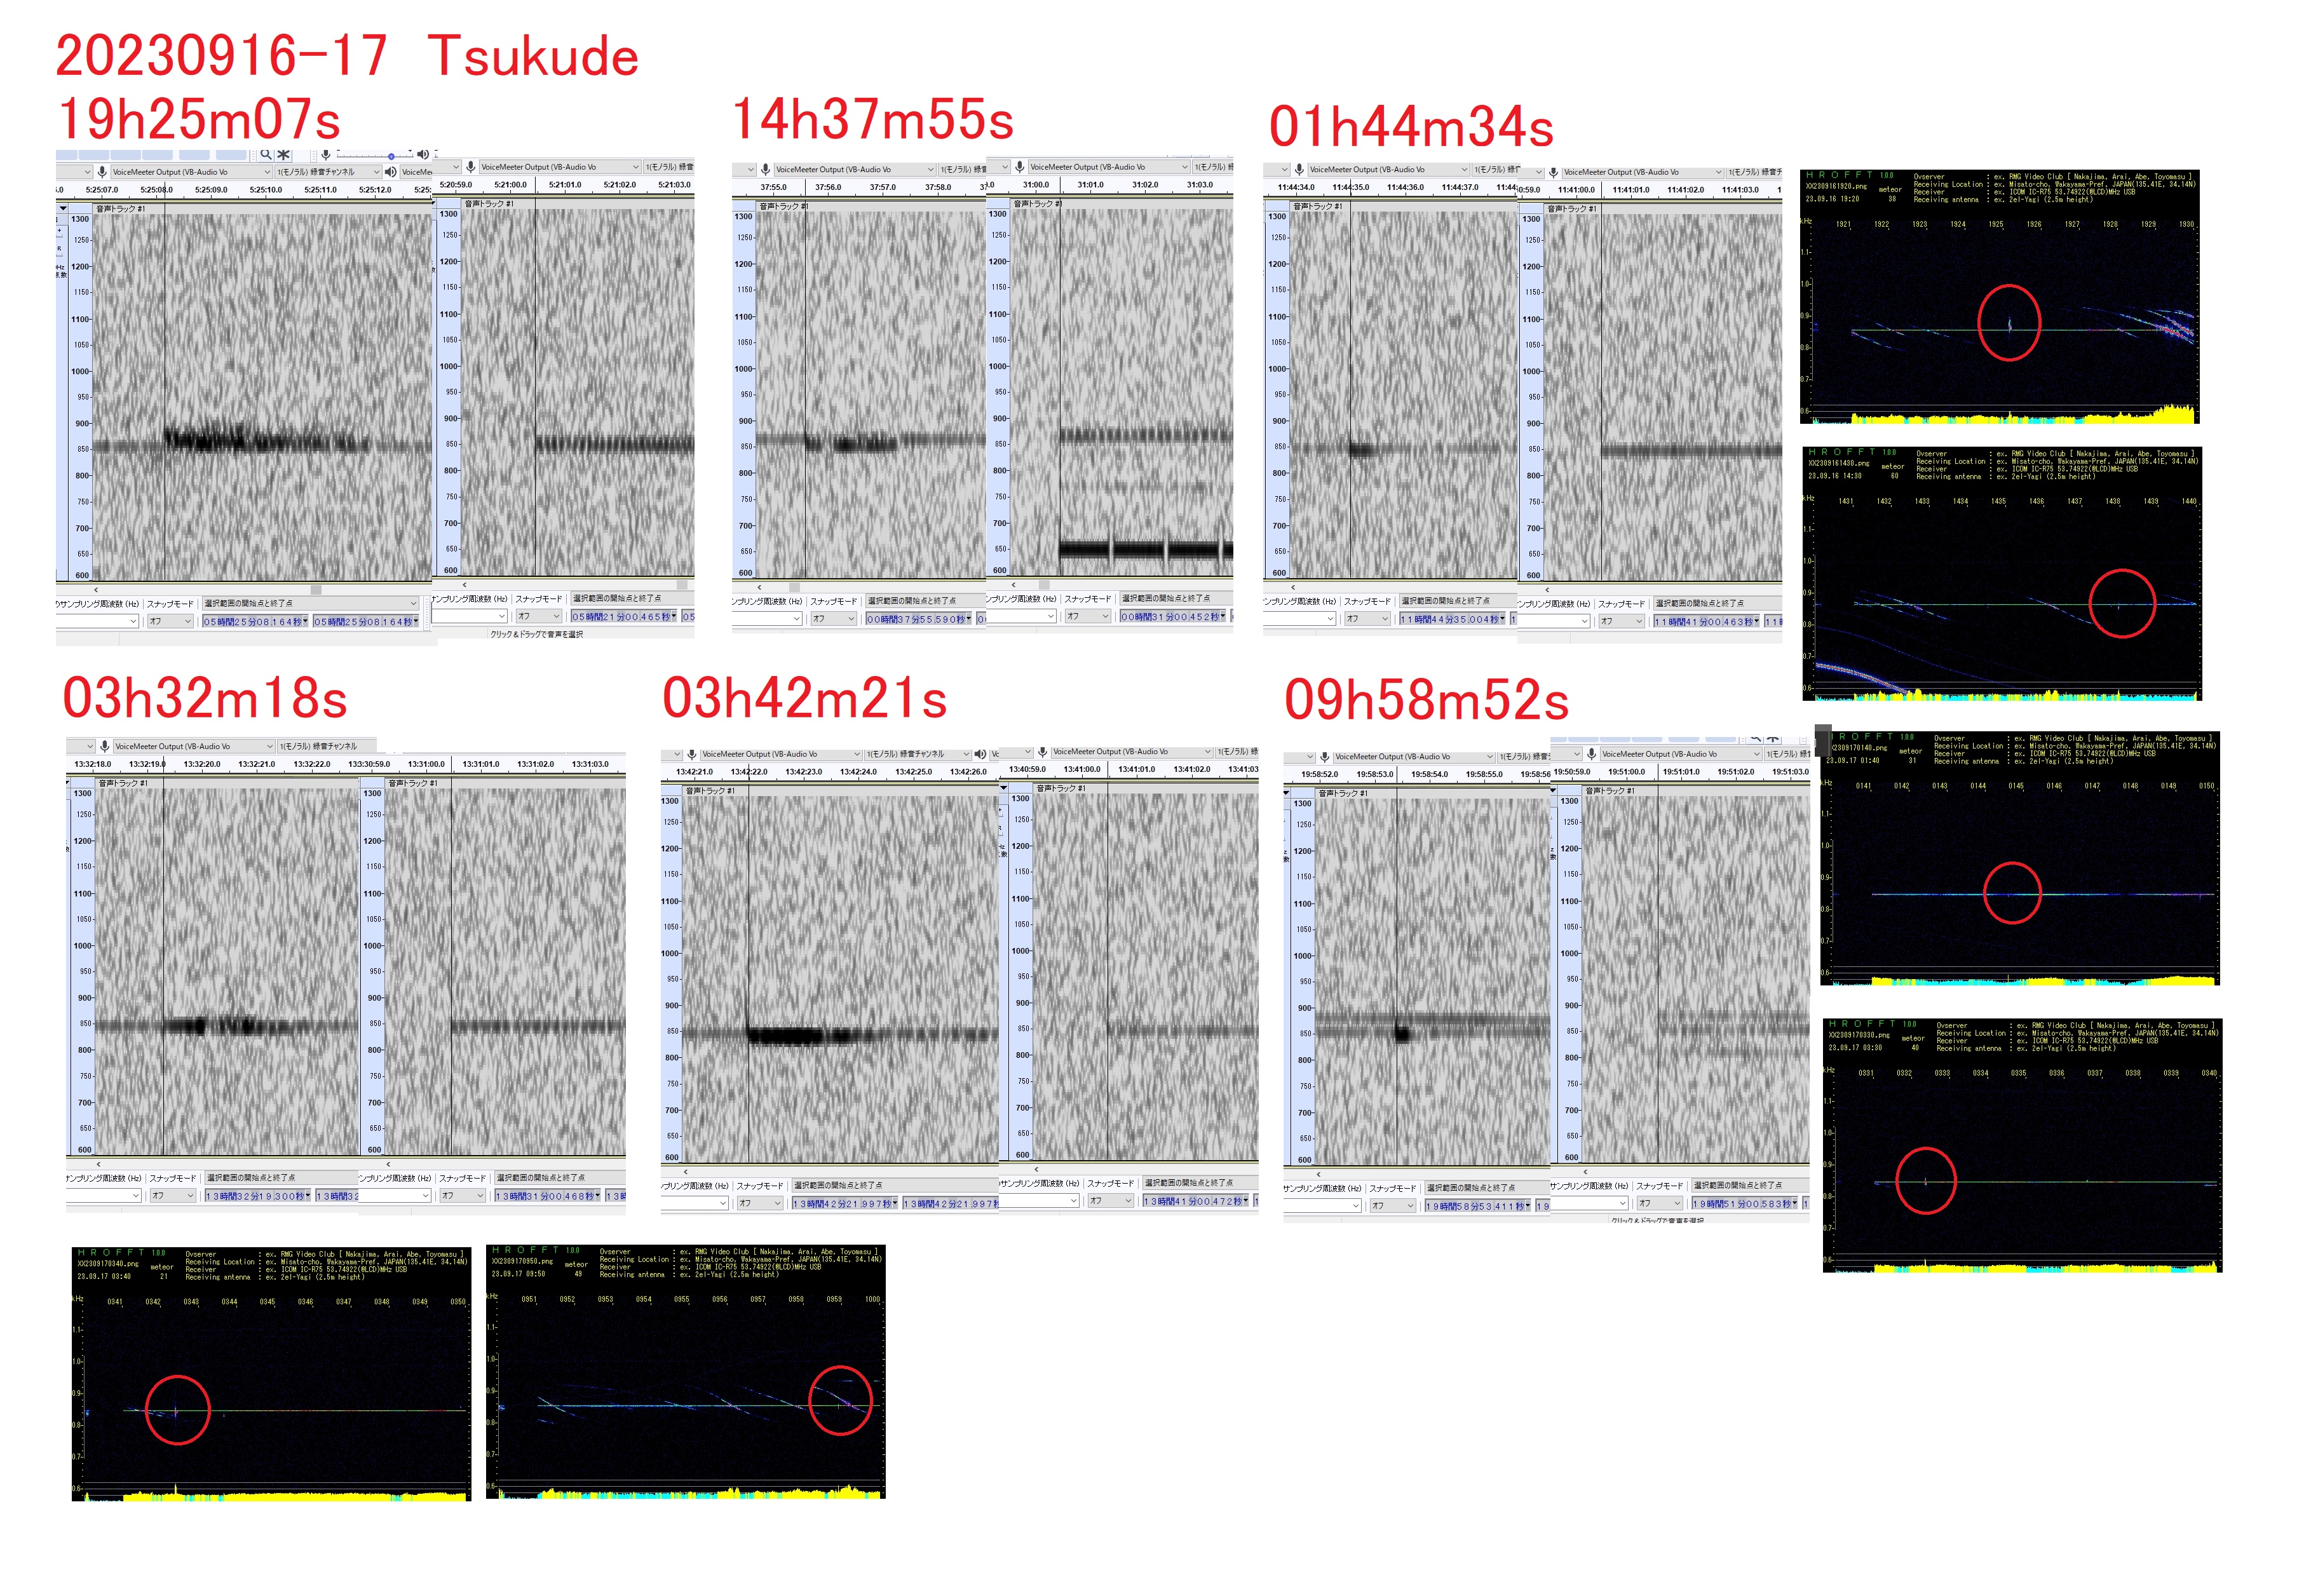2318x1596 pixels.
Task: Adjust the blue recording volume slider knob
Action: coord(391,156)
